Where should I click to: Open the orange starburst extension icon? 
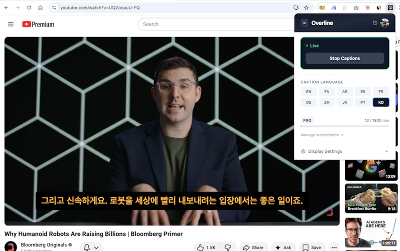tap(367, 8)
